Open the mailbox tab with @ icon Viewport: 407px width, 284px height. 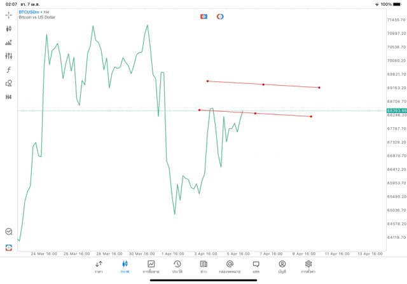(230, 266)
